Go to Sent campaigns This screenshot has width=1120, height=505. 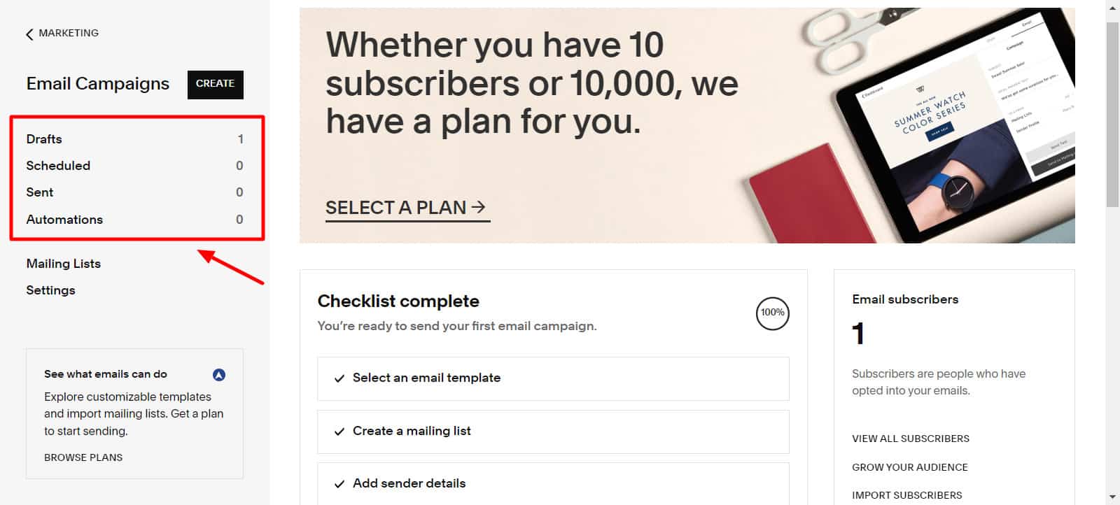pos(40,192)
